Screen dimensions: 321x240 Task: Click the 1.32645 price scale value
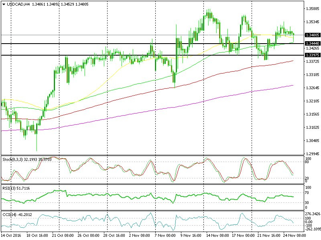[x=313, y=88]
